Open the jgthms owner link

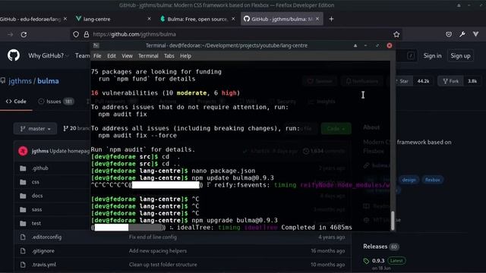coord(21,81)
